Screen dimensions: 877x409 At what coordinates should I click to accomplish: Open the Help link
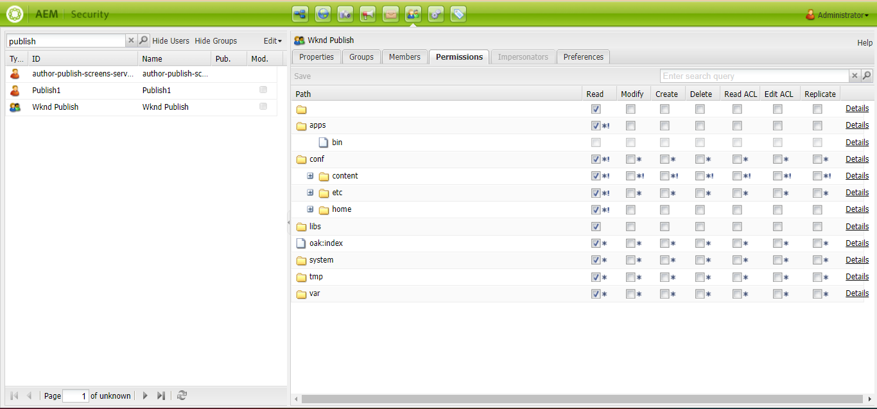[865, 42]
